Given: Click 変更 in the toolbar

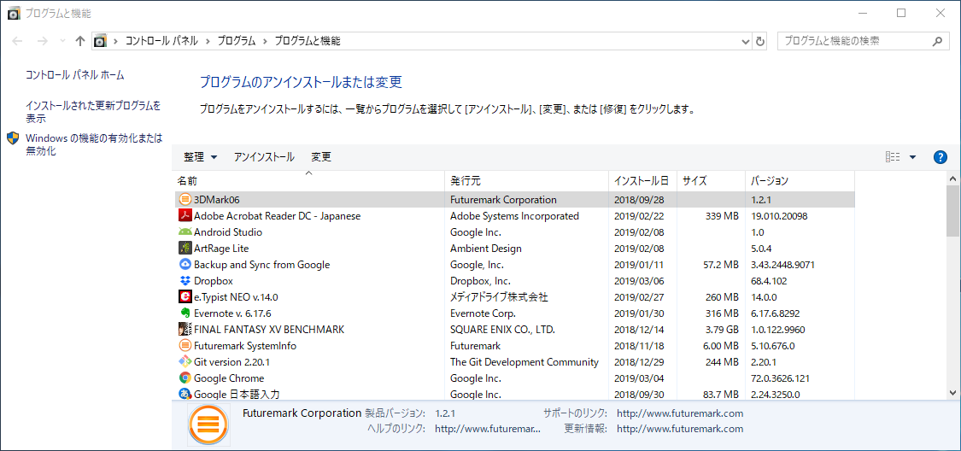Looking at the screenshot, I should (x=321, y=157).
